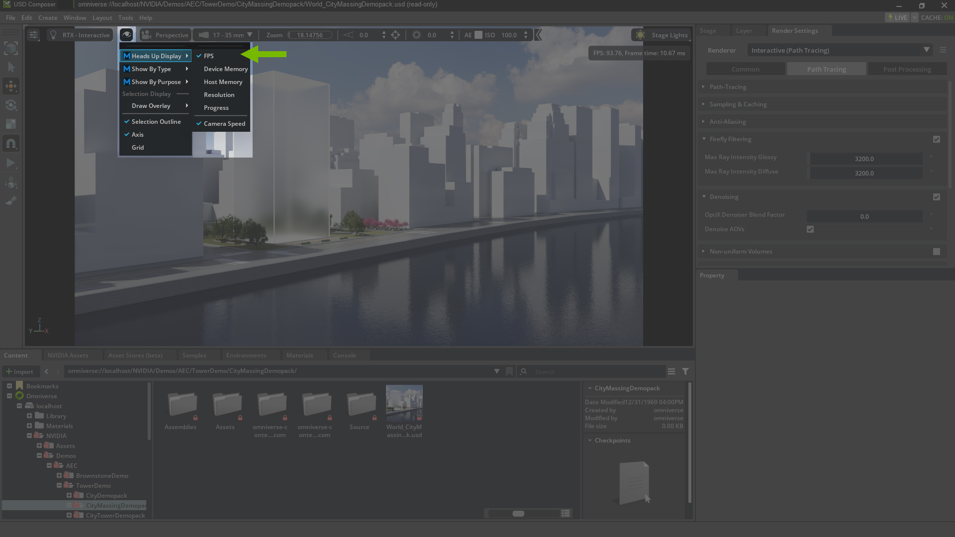This screenshot has height=537, width=955.
Task: Open the Show By Type submenu
Action: coord(156,69)
